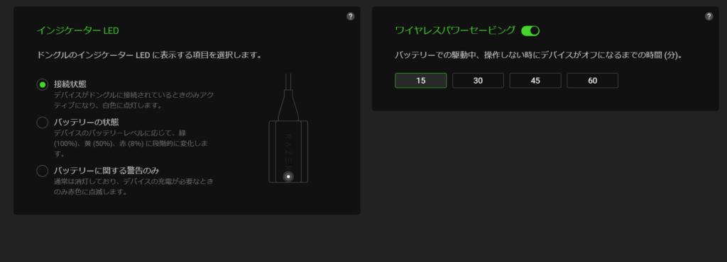Select the 接続状態 radio button
The height and width of the screenshot is (262, 727).
pyautogui.click(x=42, y=84)
